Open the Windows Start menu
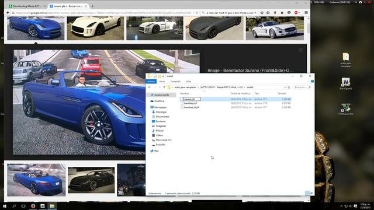Image resolution: width=374 pixels, height=210 pixels. click(x=5, y=206)
